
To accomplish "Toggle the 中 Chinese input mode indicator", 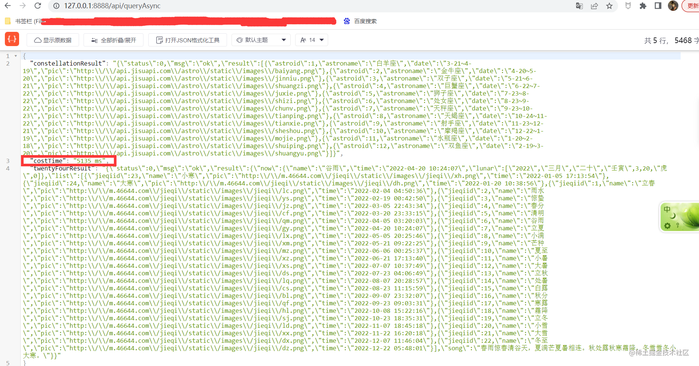I will 667,209.
